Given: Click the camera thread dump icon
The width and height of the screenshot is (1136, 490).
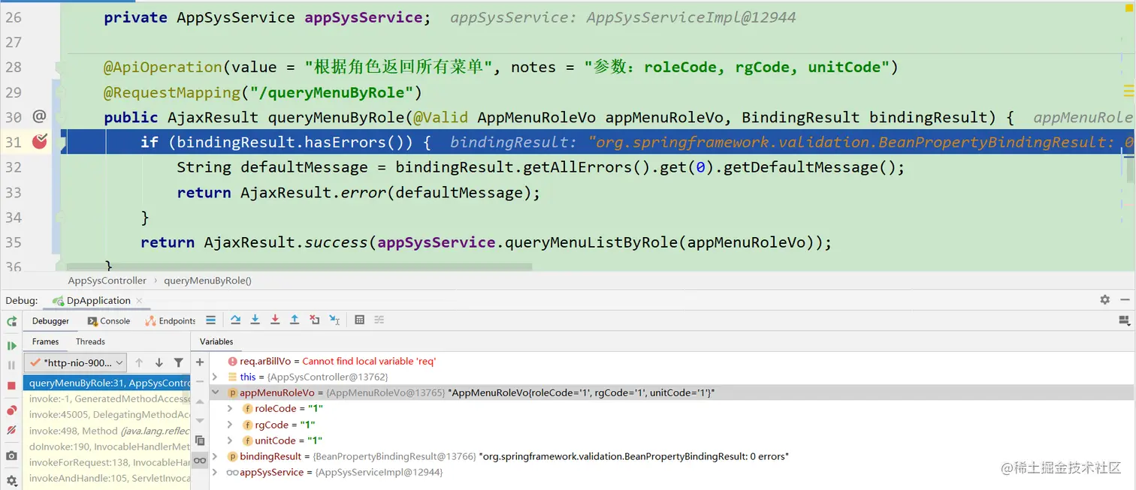Looking at the screenshot, I should [11, 455].
